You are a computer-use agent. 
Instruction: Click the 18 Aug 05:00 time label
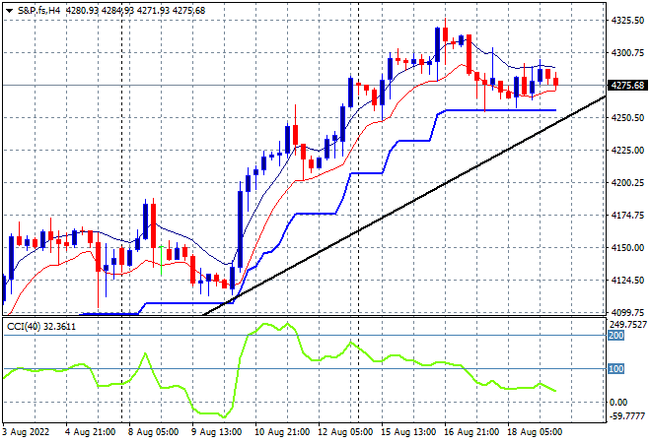coord(535,432)
